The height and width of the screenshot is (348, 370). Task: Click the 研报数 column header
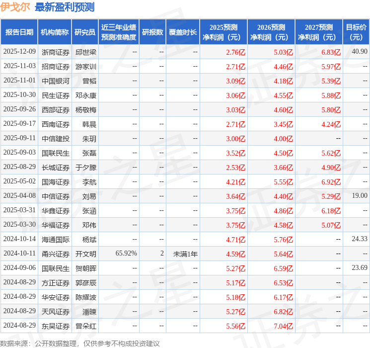coord(152,32)
